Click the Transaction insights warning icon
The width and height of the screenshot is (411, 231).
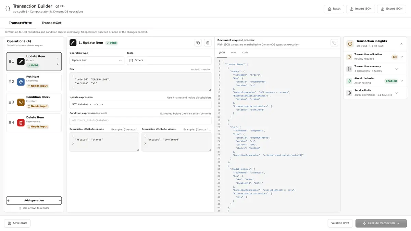pos(350,44)
